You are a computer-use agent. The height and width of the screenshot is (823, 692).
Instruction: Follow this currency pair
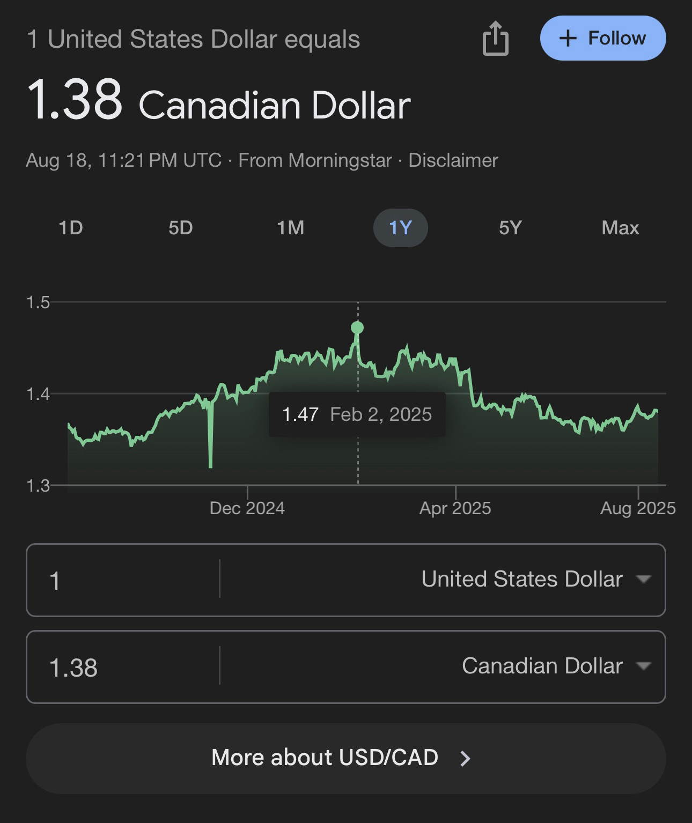(603, 38)
